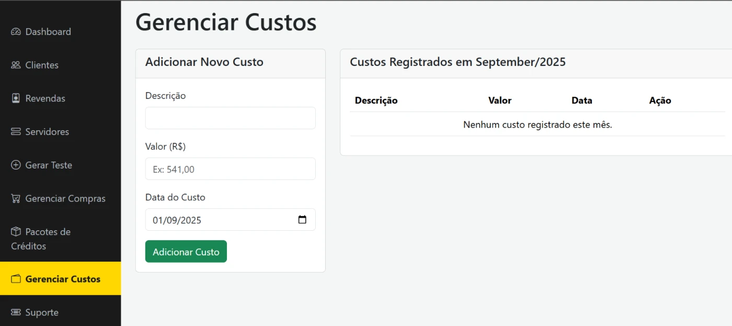This screenshot has width=732, height=326.
Task: Click the Servidores server icon
Action: [x=16, y=132]
